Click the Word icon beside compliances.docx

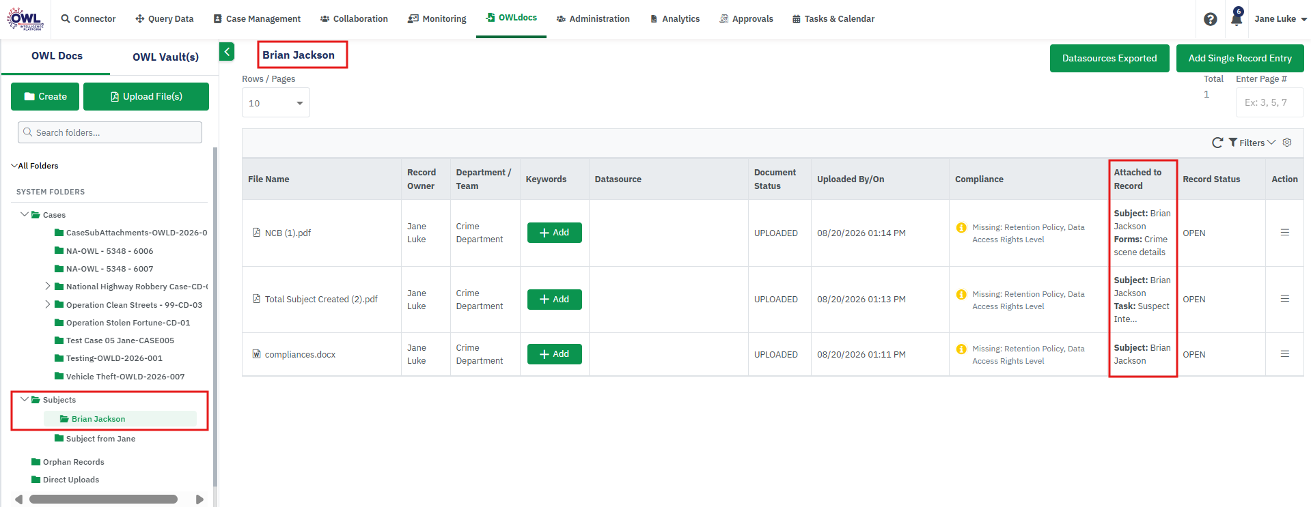point(257,354)
